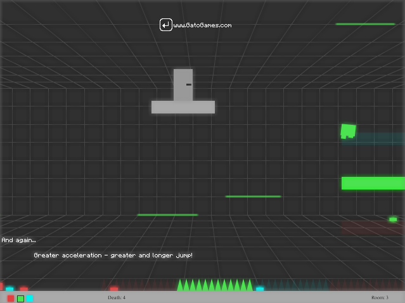Click the thick green block platform
This screenshot has width=405, height=303.
tap(373, 183)
